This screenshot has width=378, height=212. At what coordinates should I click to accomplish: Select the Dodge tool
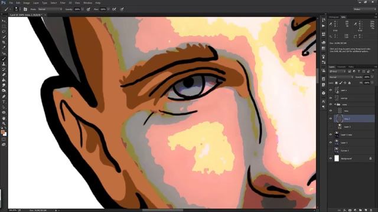tap(4, 91)
